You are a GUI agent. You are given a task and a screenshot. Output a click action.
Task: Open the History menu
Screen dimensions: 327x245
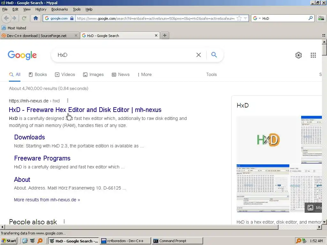click(41, 9)
